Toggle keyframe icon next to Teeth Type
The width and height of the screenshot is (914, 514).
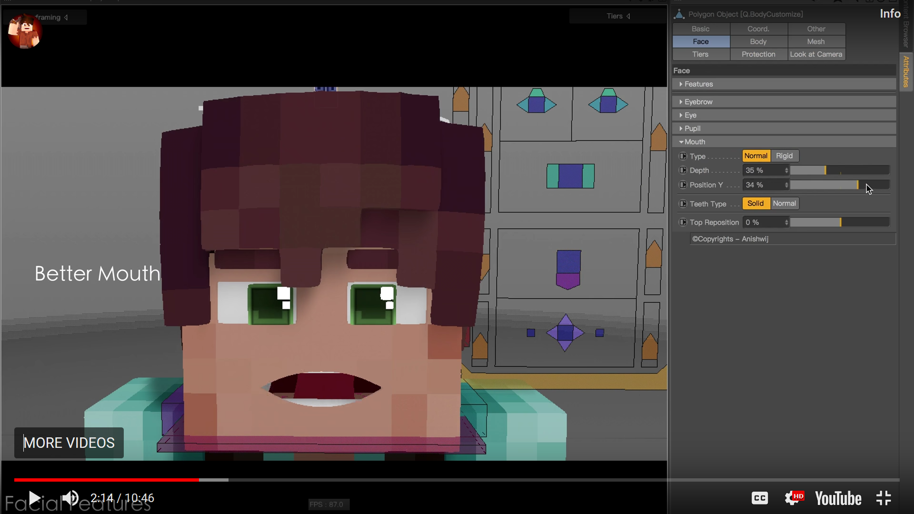(x=683, y=204)
